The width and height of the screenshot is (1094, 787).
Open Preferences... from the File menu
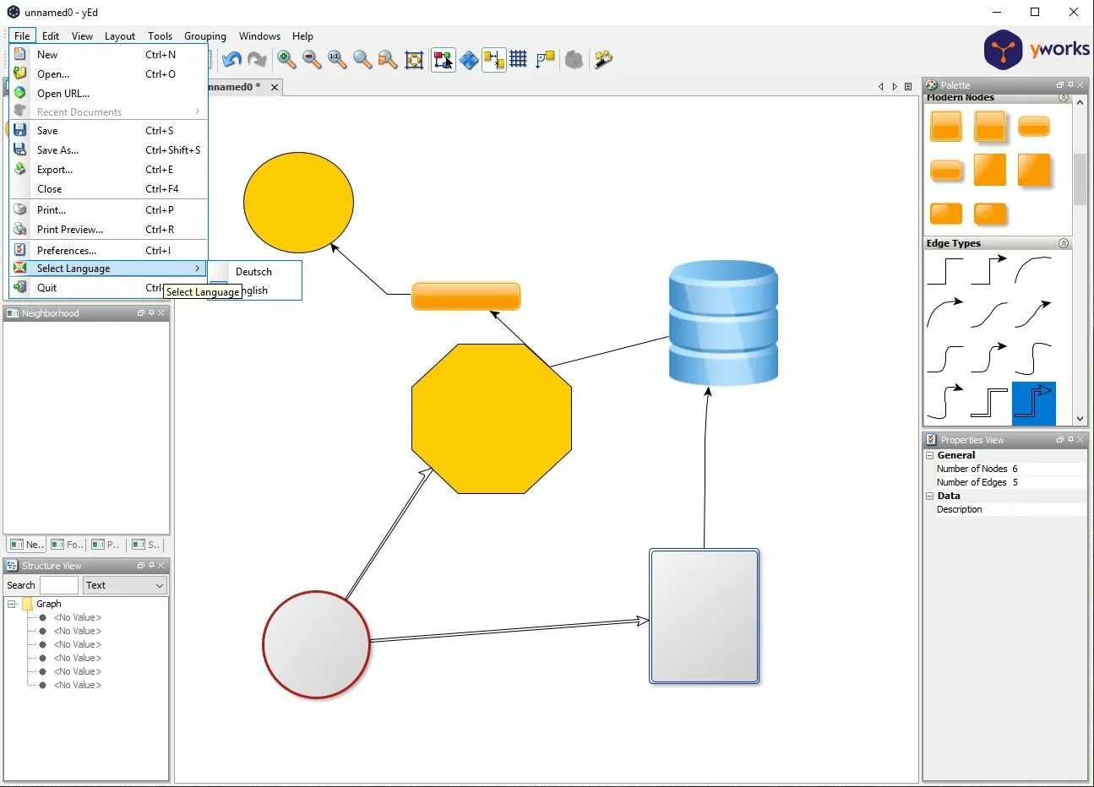[x=108, y=250]
